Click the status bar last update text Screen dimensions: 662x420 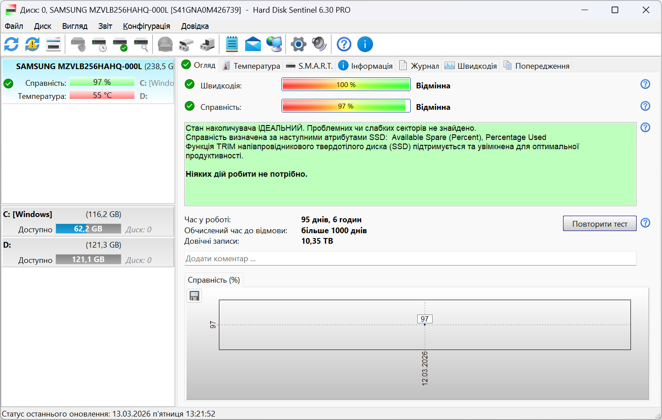pos(109,414)
